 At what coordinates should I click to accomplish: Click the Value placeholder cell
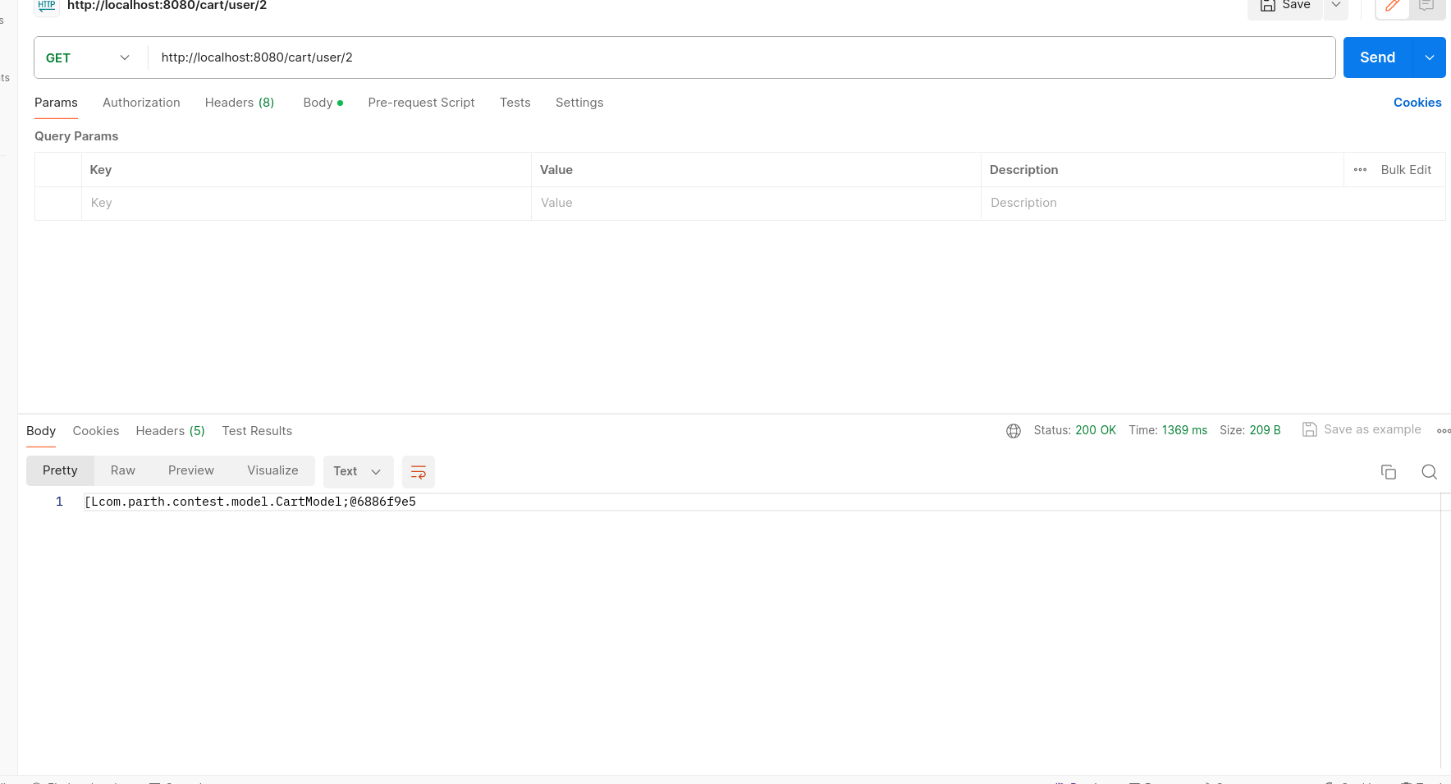[x=756, y=203]
